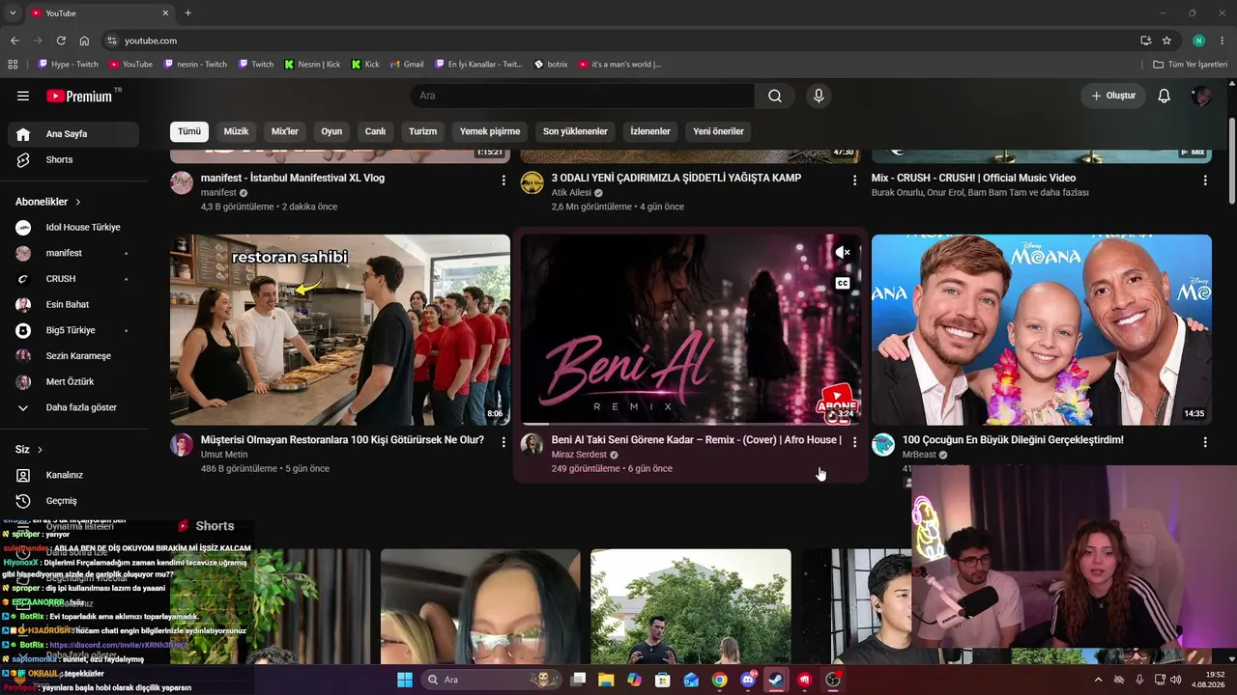Click the page's vertical scrollbar thumb
The height and width of the screenshot is (695, 1237).
point(1231,159)
